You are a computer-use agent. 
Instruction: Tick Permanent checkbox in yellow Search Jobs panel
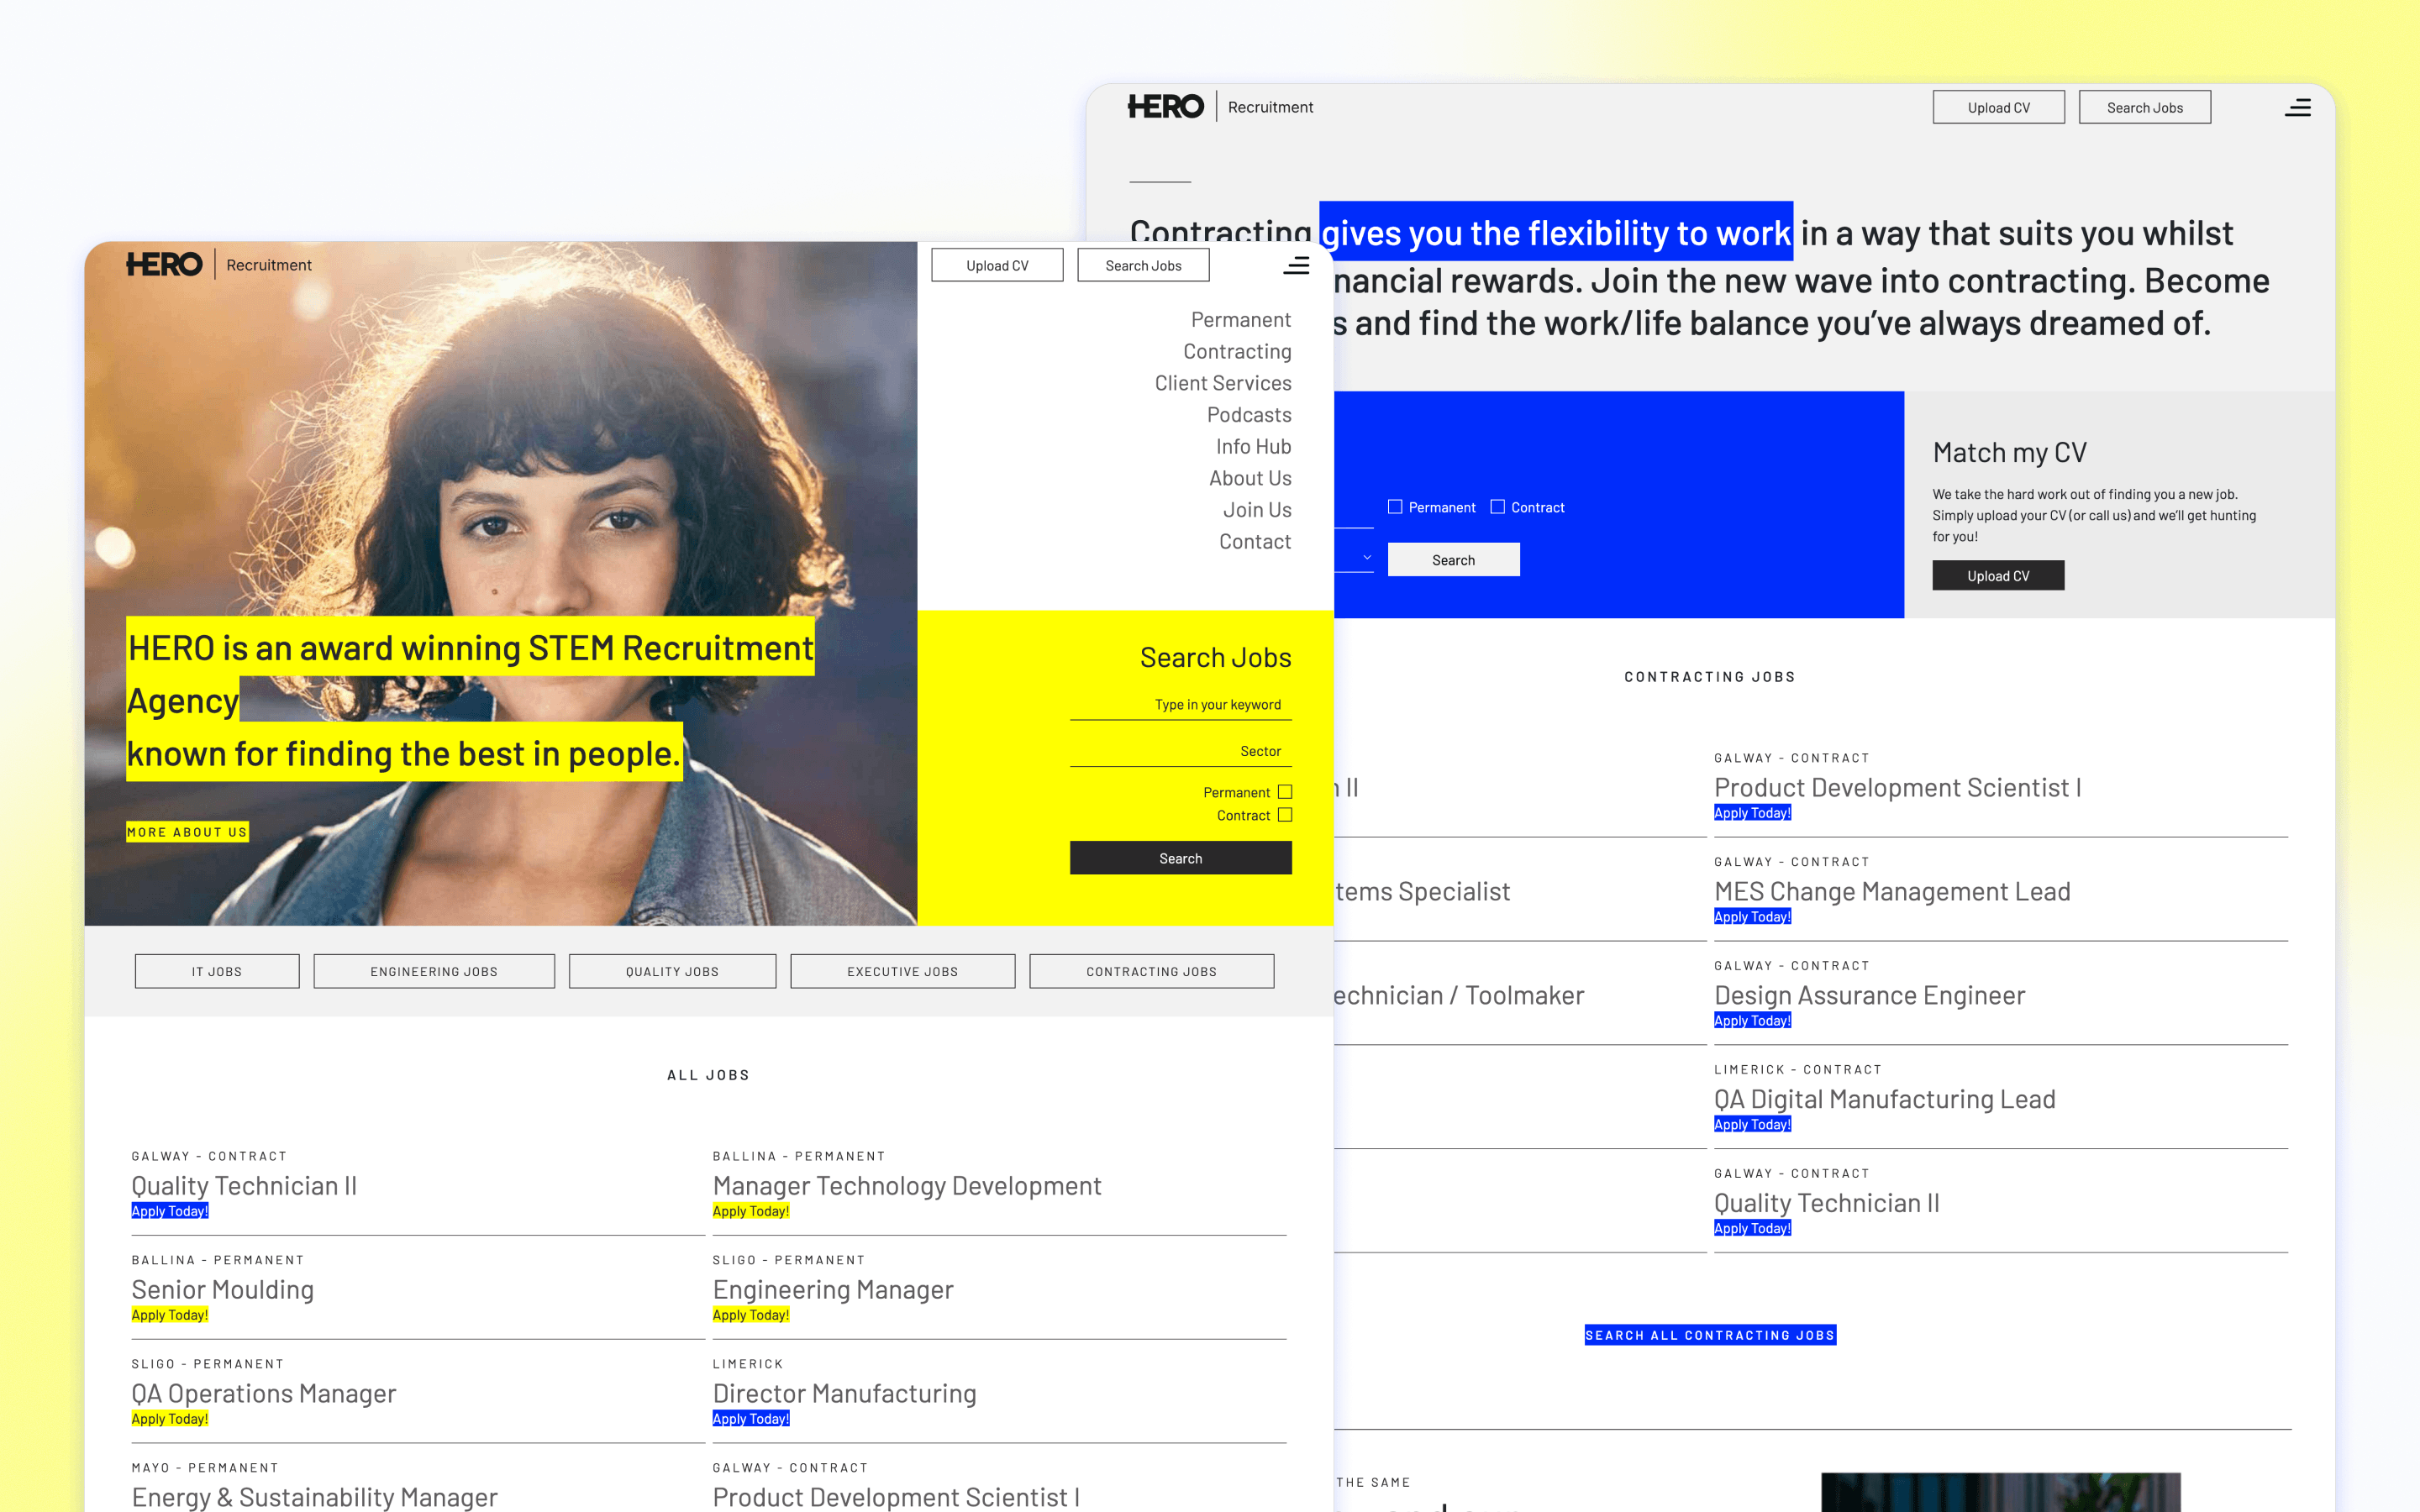1285,792
